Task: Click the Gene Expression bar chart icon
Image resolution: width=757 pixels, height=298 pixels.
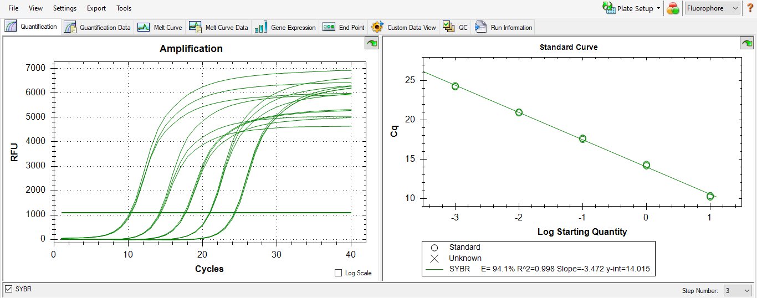Action: click(x=261, y=27)
